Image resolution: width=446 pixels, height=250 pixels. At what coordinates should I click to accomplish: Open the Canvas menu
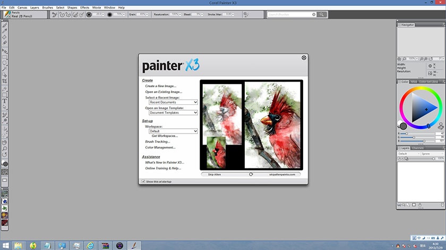22,7
